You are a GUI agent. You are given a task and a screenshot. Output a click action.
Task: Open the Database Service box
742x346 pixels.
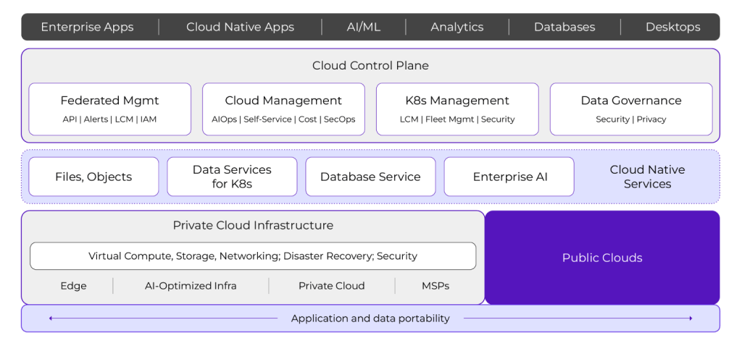[370, 177]
